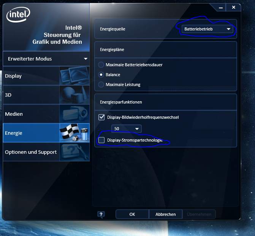Click the Display monitors icon

(x=74, y=76)
